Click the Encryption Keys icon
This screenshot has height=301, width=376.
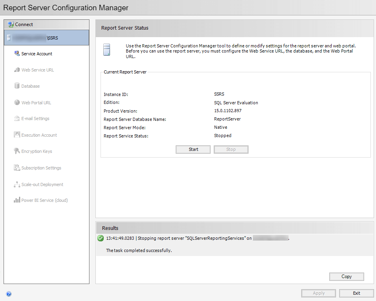click(17, 151)
